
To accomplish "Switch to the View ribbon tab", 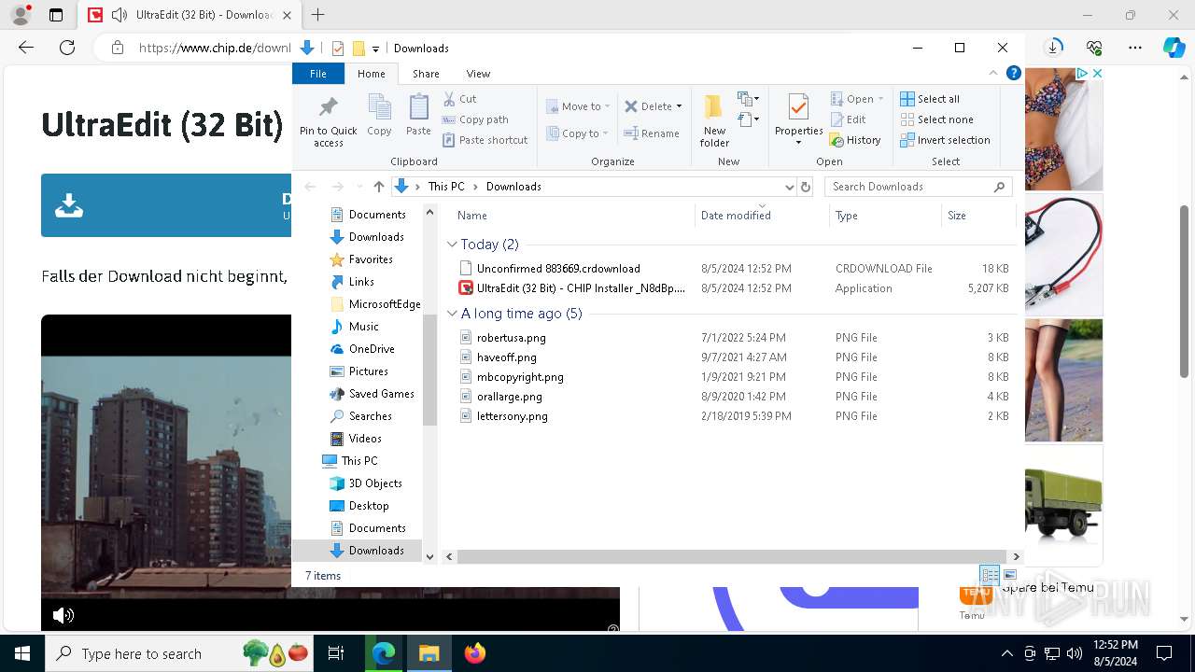I will (x=478, y=74).
